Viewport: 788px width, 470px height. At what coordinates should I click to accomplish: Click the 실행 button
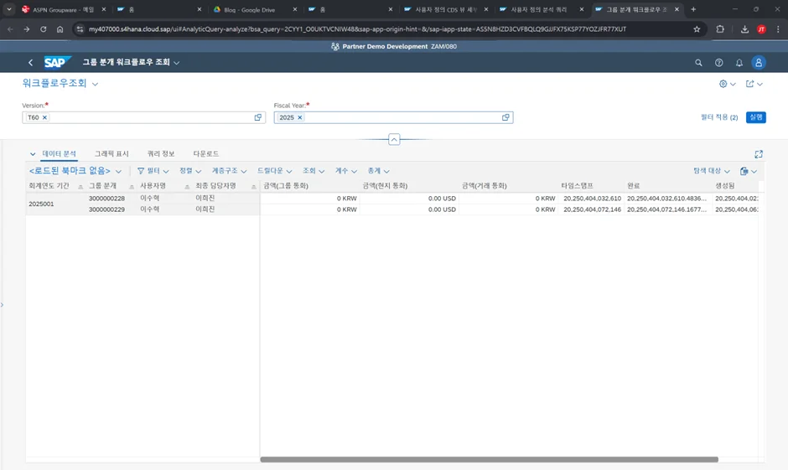pos(755,118)
